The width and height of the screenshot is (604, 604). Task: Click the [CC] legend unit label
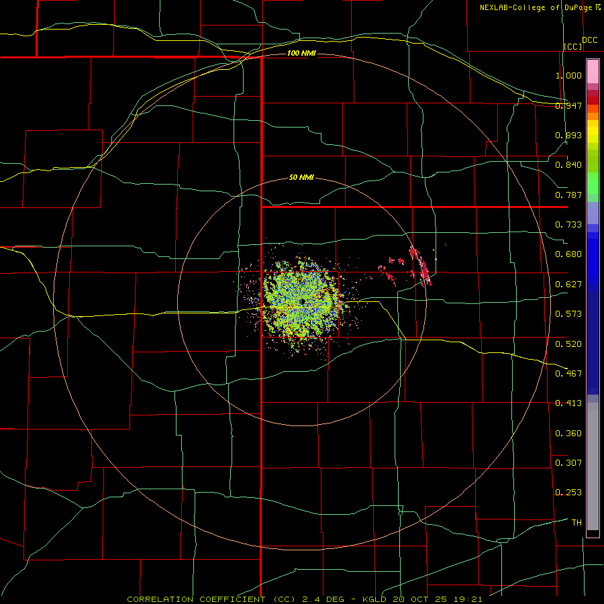pos(573,46)
